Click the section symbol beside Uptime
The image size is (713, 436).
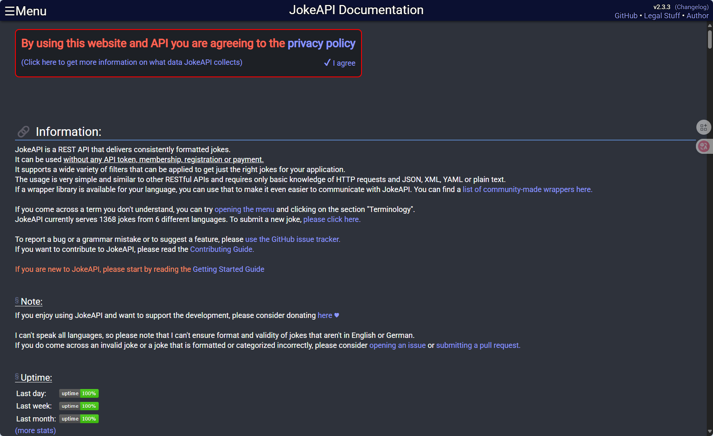click(17, 377)
